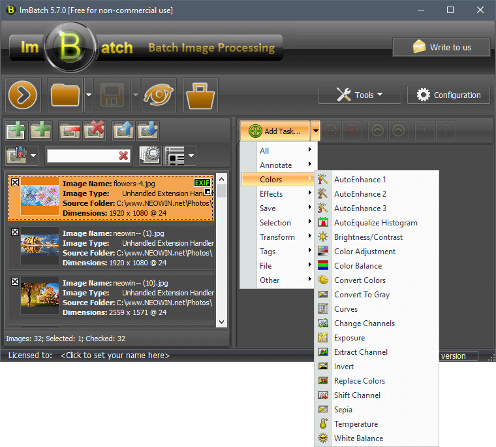Open the shopping basket icon
Viewport: 496px width, 447px height.
[200, 95]
